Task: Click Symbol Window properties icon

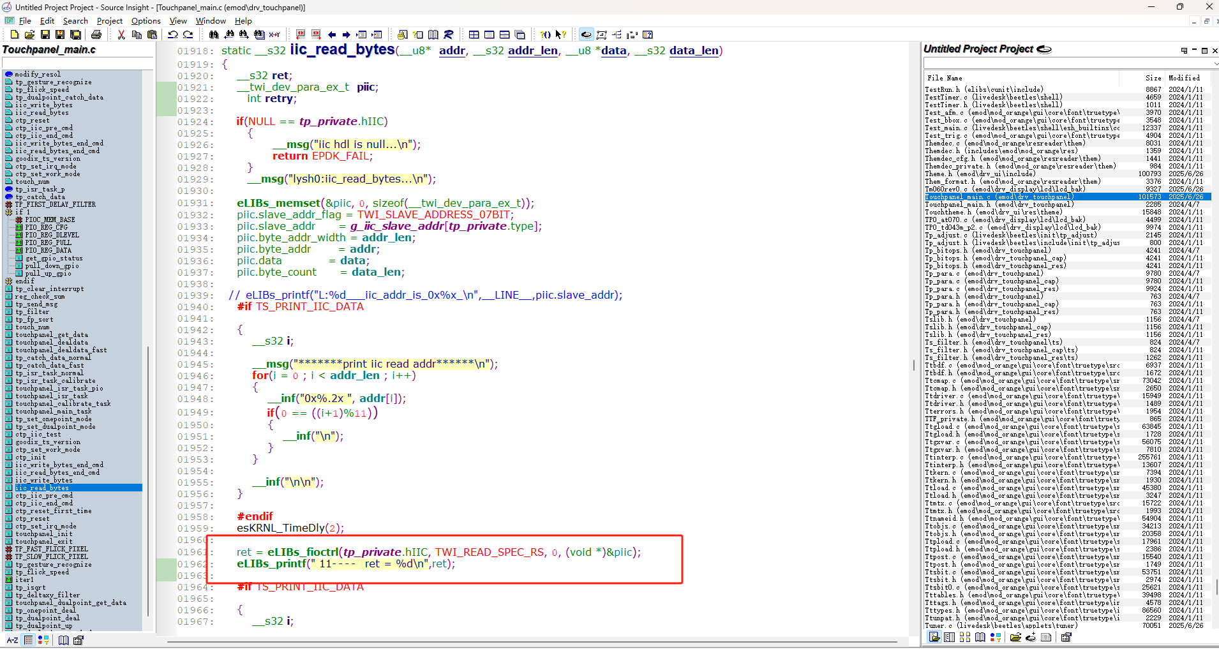Action: pos(79,640)
